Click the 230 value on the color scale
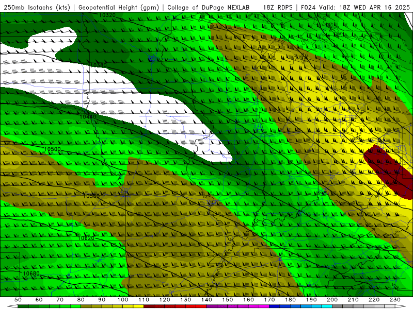The width and height of the screenshot is (413, 309). click(395, 300)
